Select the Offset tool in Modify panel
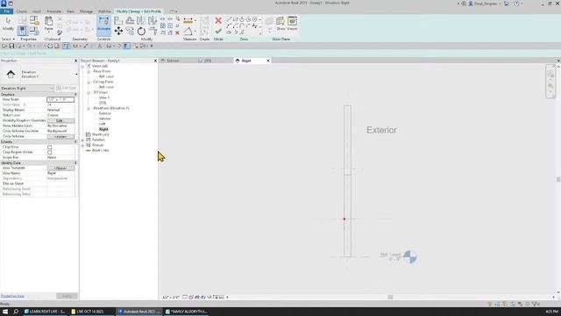The height and width of the screenshot is (316, 561). pos(130,20)
